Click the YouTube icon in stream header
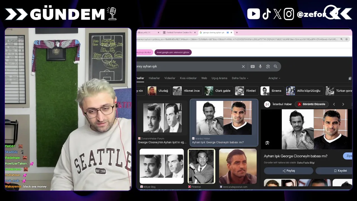The height and width of the screenshot is (201, 357). click(254, 14)
